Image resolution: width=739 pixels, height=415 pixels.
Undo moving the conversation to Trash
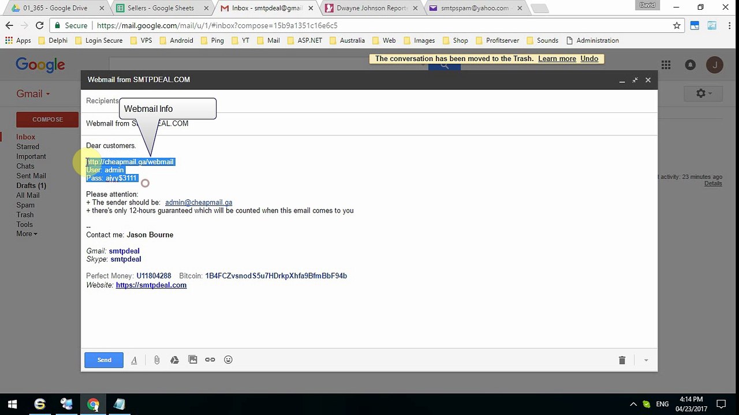(x=589, y=59)
